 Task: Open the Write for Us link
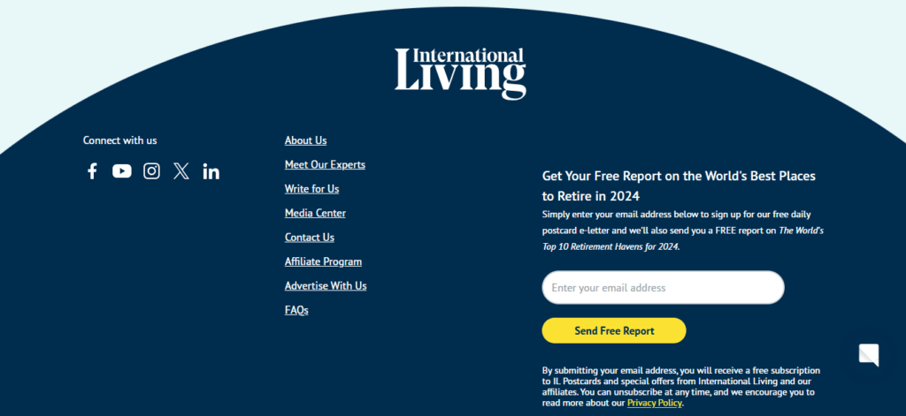click(312, 189)
